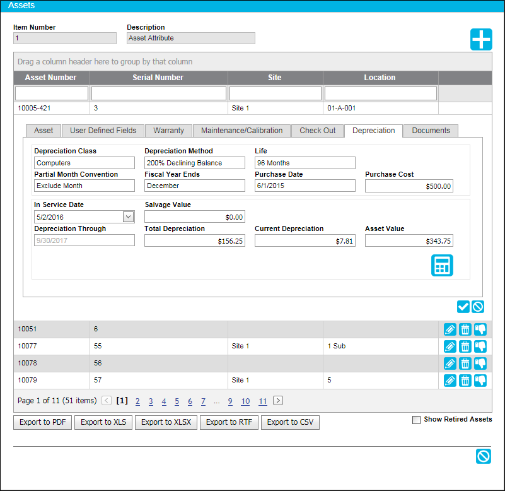The height and width of the screenshot is (491, 505).
Task: Edit asset 10077 with pencil icon
Action: [x=450, y=346]
